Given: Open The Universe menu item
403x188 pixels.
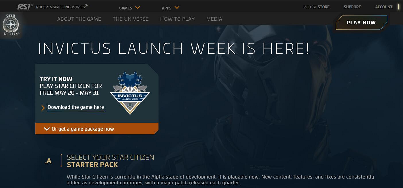Looking at the screenshot, I should click(131, 19).
